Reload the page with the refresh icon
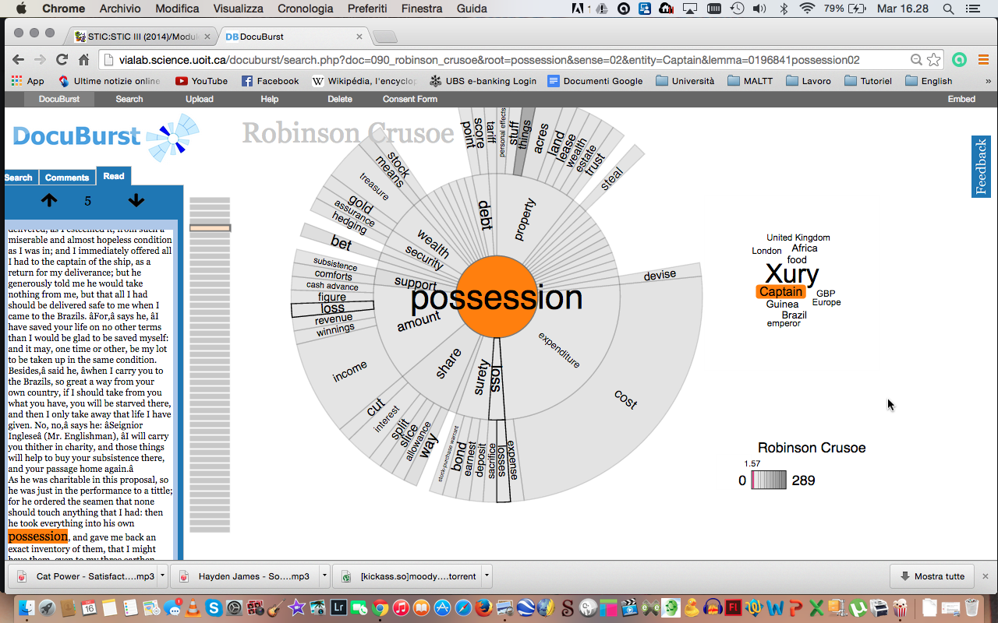This screenshot has height=623, width=998. (62, 60)
